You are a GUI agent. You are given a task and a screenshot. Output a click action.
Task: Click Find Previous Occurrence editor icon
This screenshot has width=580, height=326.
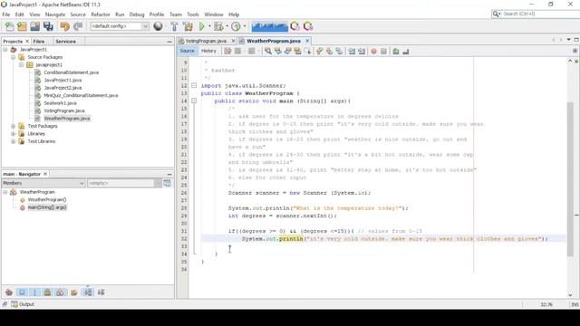[278, 51]
